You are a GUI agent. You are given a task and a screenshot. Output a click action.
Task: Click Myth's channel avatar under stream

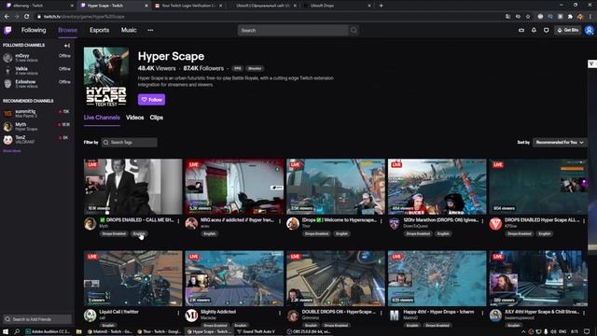coord(90,224)
